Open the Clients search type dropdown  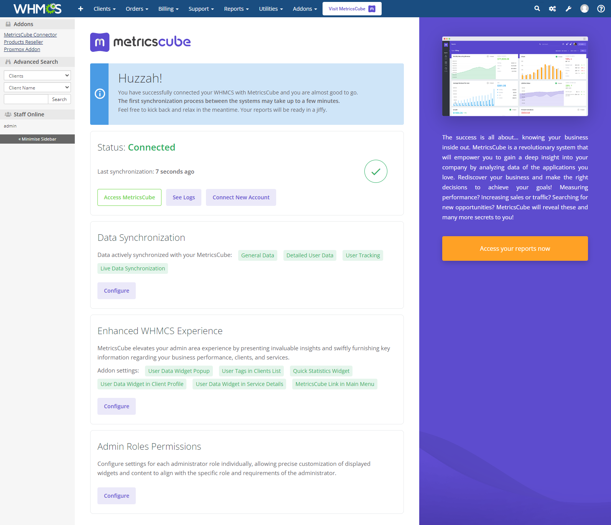point(37,76)
